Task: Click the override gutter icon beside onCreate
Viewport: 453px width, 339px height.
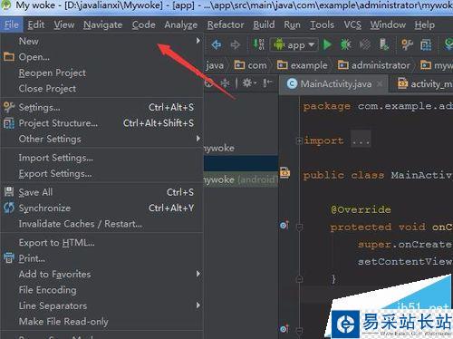Action: coord(284,225)
